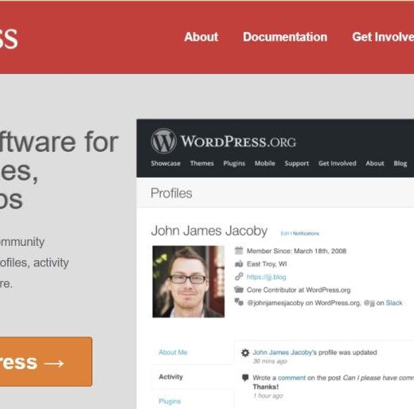414x409 pixels.
Task: Click Core Contributor at WordPress.org text
Action: (x=299, y=290)
